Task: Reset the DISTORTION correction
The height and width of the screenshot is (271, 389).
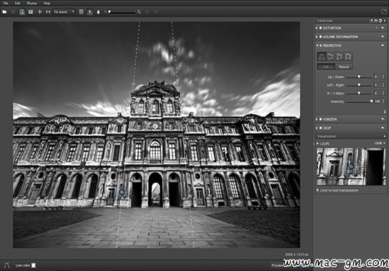Action: tap(383, 28)
